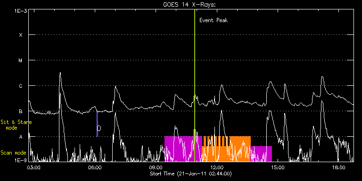Click the small magenta block after orange region

pyautogui.click(x=261, y=154)
